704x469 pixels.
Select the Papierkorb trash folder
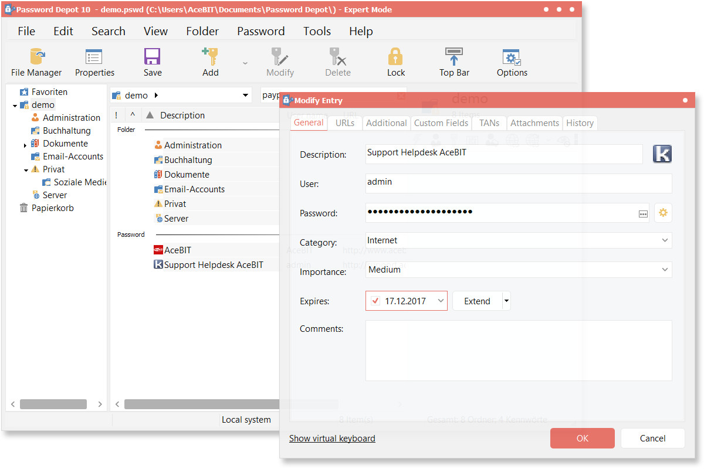coord(52,208)
